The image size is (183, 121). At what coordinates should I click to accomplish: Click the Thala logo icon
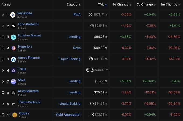[x=13, y=70]
